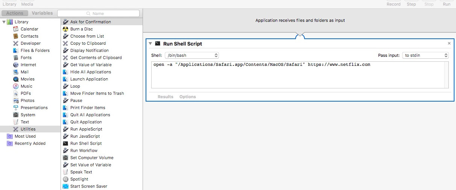Select the Spotlight action icon

click(x=65, y=179)
